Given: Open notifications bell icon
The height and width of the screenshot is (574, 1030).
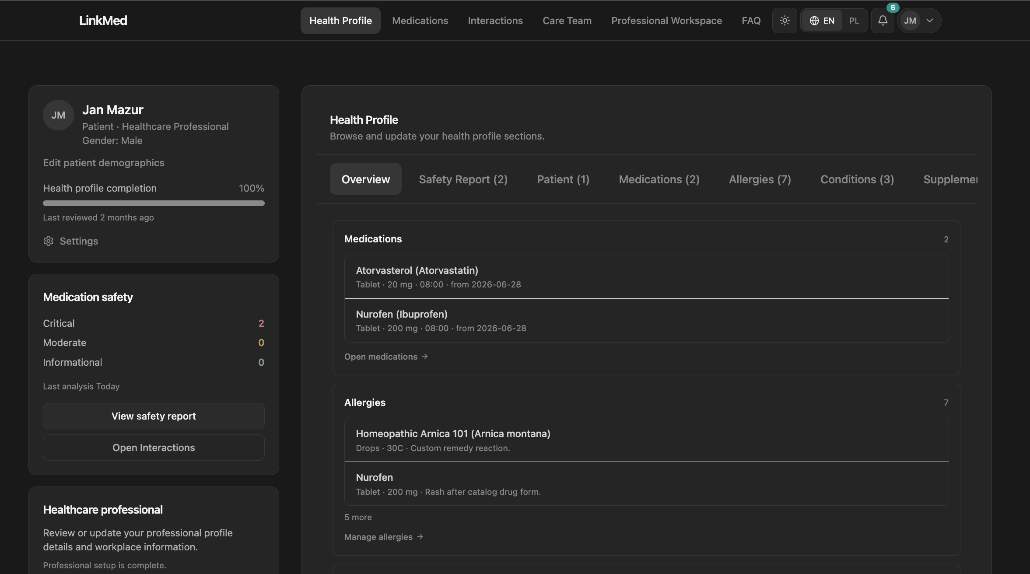Looking at the screenshot, I should (883, 21).
